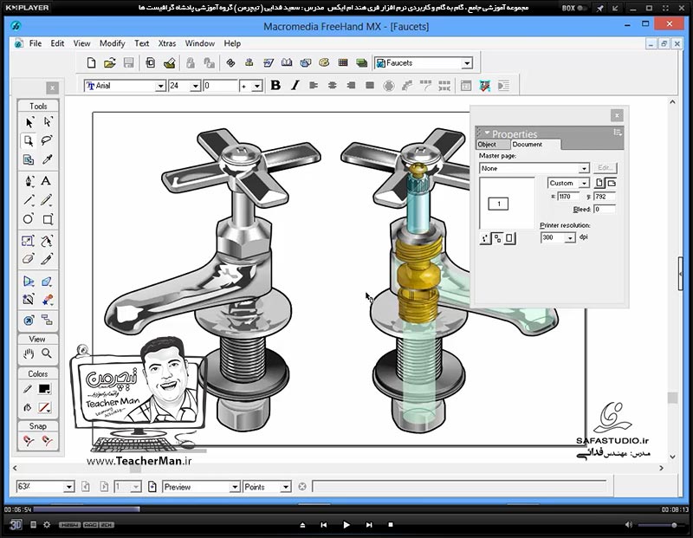Pick the Hand tool in View section
The height and width of the screenshot is (538, 693).
tap(29, 353)
